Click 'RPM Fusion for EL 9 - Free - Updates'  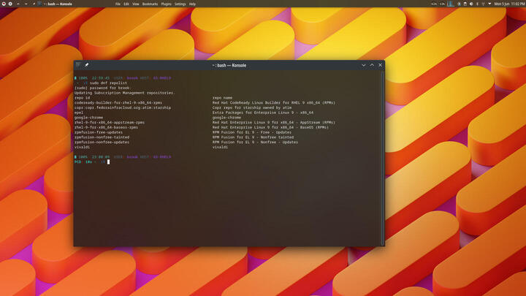pos(252,132)
